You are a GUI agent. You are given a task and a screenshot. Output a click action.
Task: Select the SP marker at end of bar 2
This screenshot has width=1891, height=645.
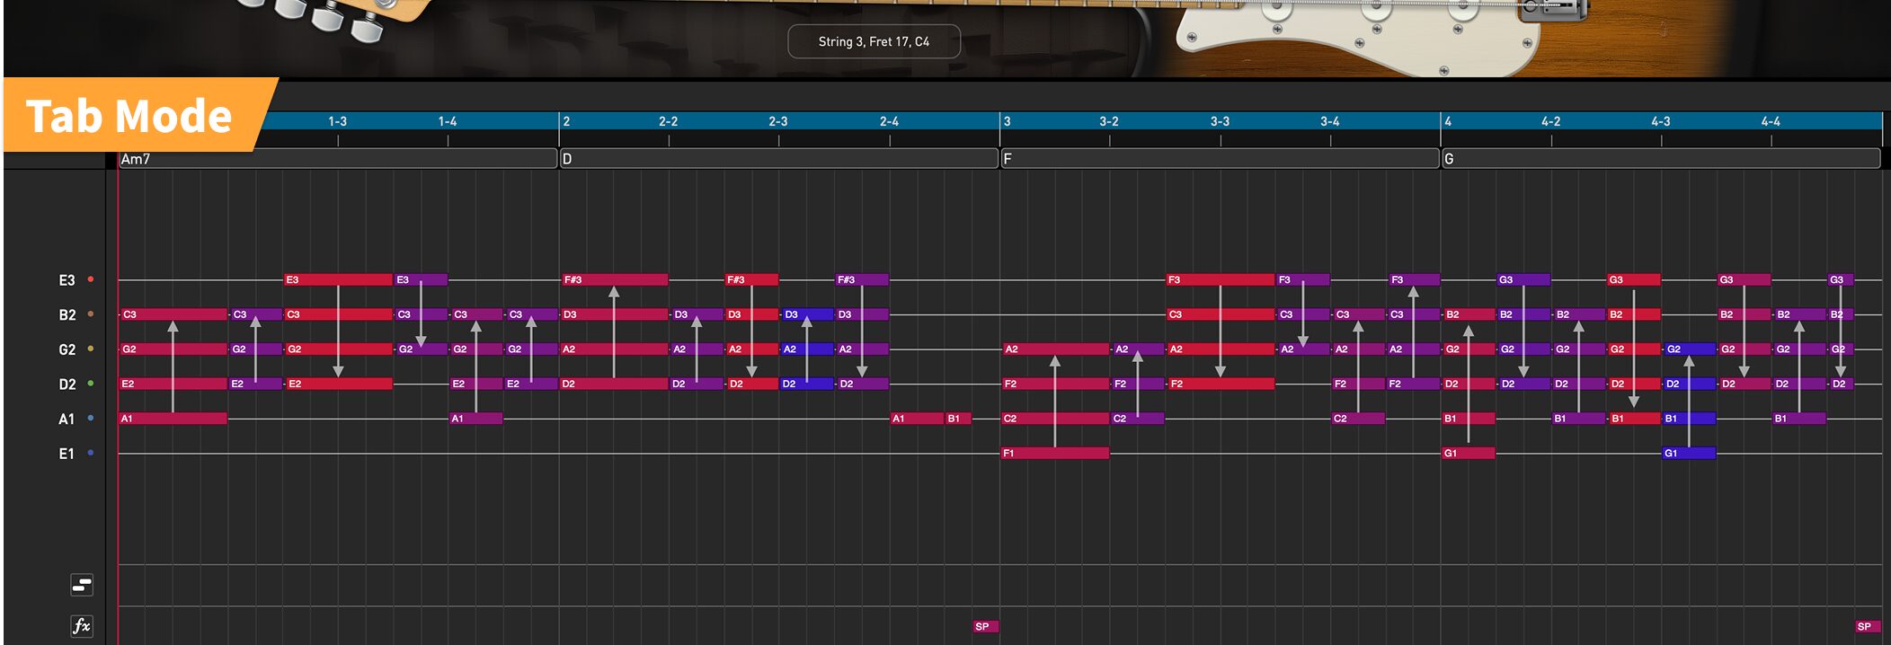984,626
